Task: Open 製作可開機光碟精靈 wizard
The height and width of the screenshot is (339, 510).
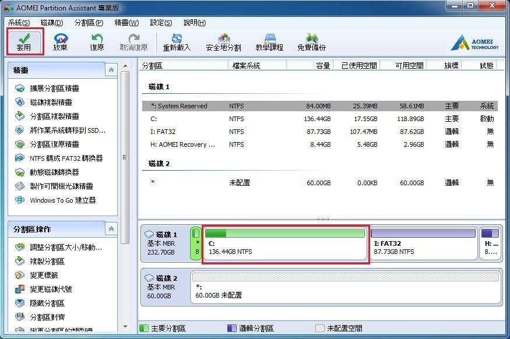Action: click(x=54, y=186)
